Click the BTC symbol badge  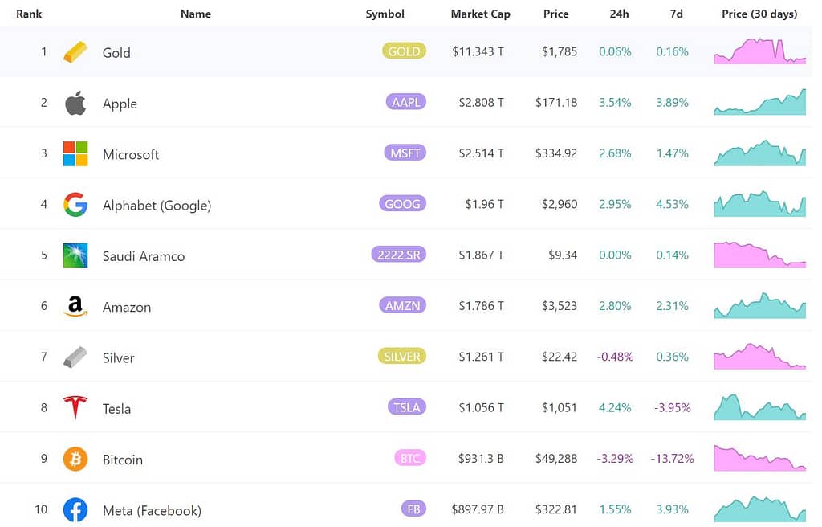(x=410, y=458)
